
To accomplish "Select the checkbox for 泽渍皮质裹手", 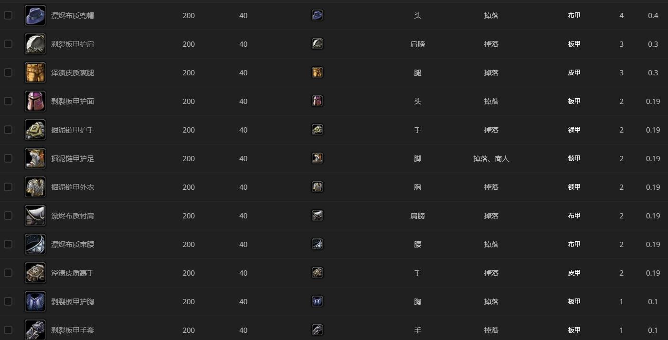I will pyautogui.click(x=8, y=273).
